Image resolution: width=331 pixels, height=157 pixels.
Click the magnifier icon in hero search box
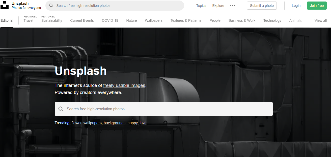pyautogui.click(x=61, y=109)
